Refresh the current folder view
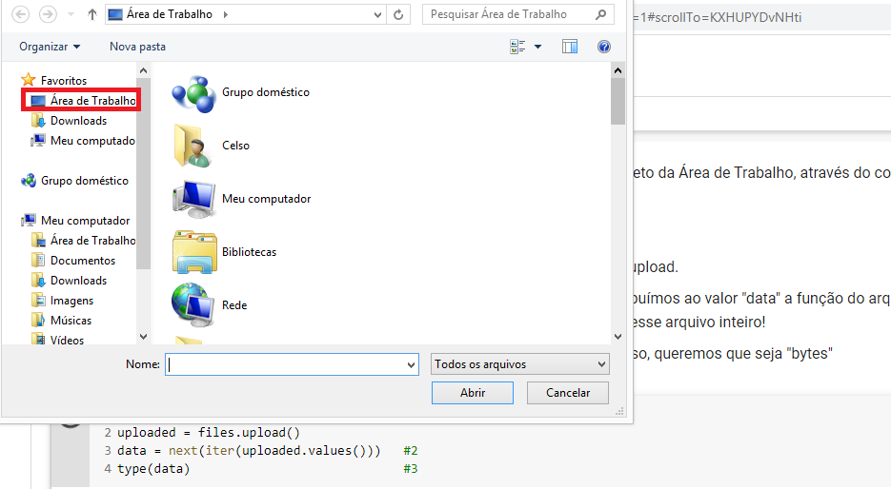 pyautogui.click(x=398, y=15)
